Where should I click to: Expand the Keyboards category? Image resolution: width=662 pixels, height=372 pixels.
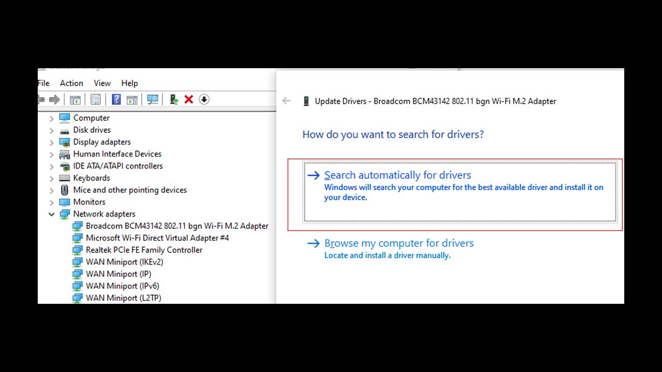pos(51,178)
